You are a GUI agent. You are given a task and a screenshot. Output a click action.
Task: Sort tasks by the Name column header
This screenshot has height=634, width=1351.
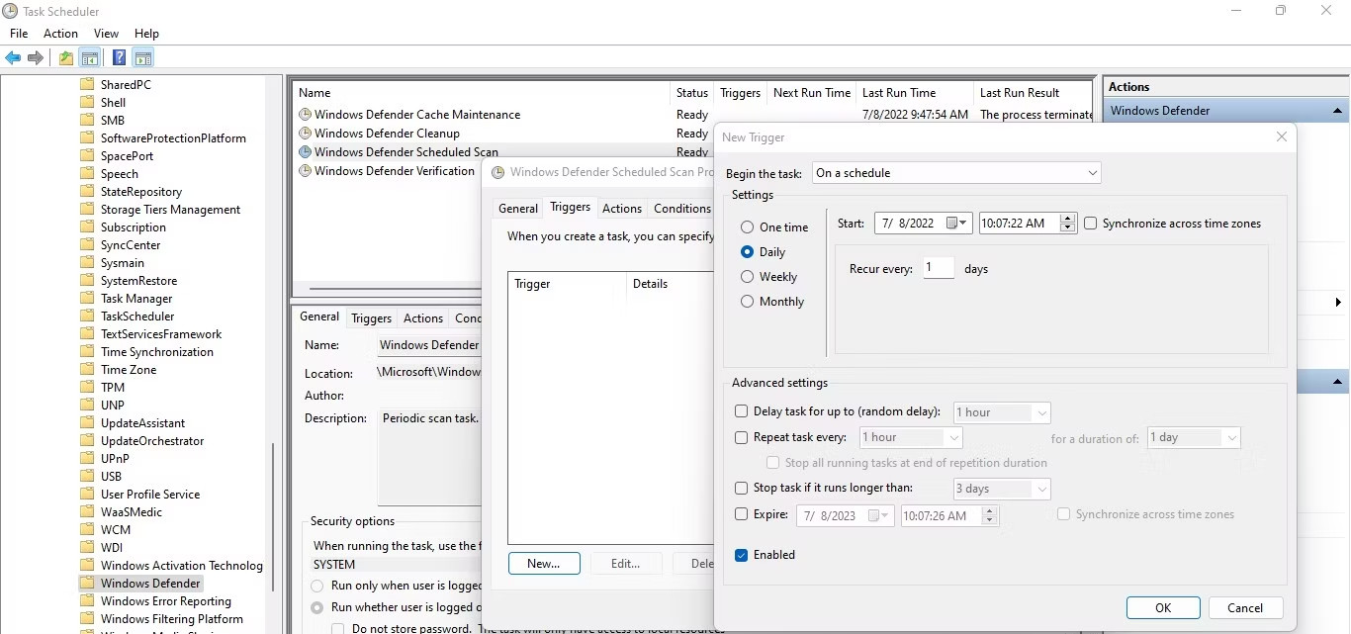[482, 93]
